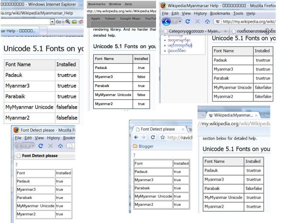
Task: Click the green picture icon in the Internet Explorer toolbar
Action: tap(74, 22)
